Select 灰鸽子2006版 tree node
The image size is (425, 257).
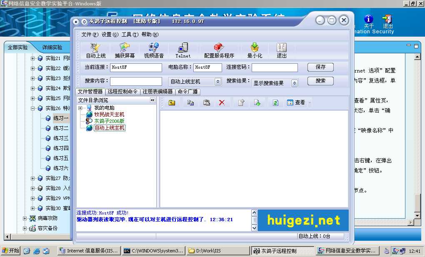(109, 121)
